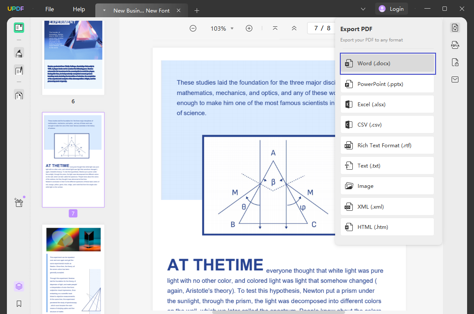Select Image export format
The width and height of the screenshot is (474, 314).
[387, 186]
